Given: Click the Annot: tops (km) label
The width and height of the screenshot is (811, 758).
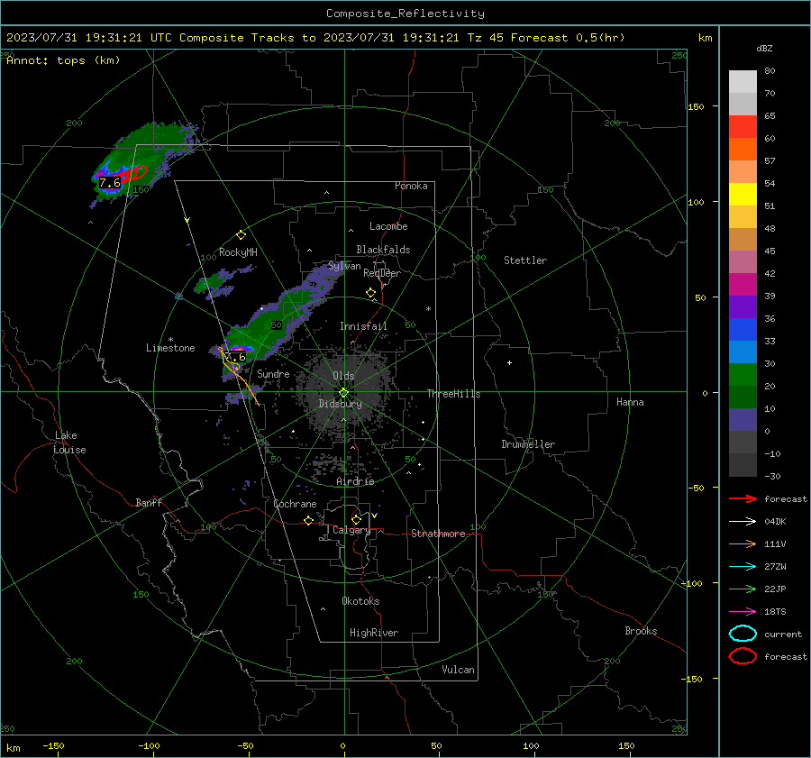Looking at the screenshot, I should pos(63,60).
